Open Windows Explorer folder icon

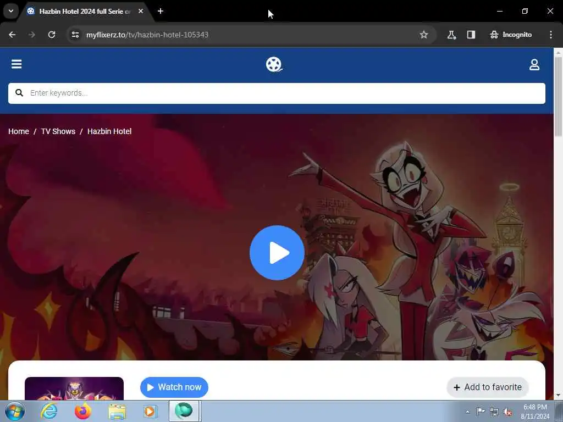click(117, 411)
